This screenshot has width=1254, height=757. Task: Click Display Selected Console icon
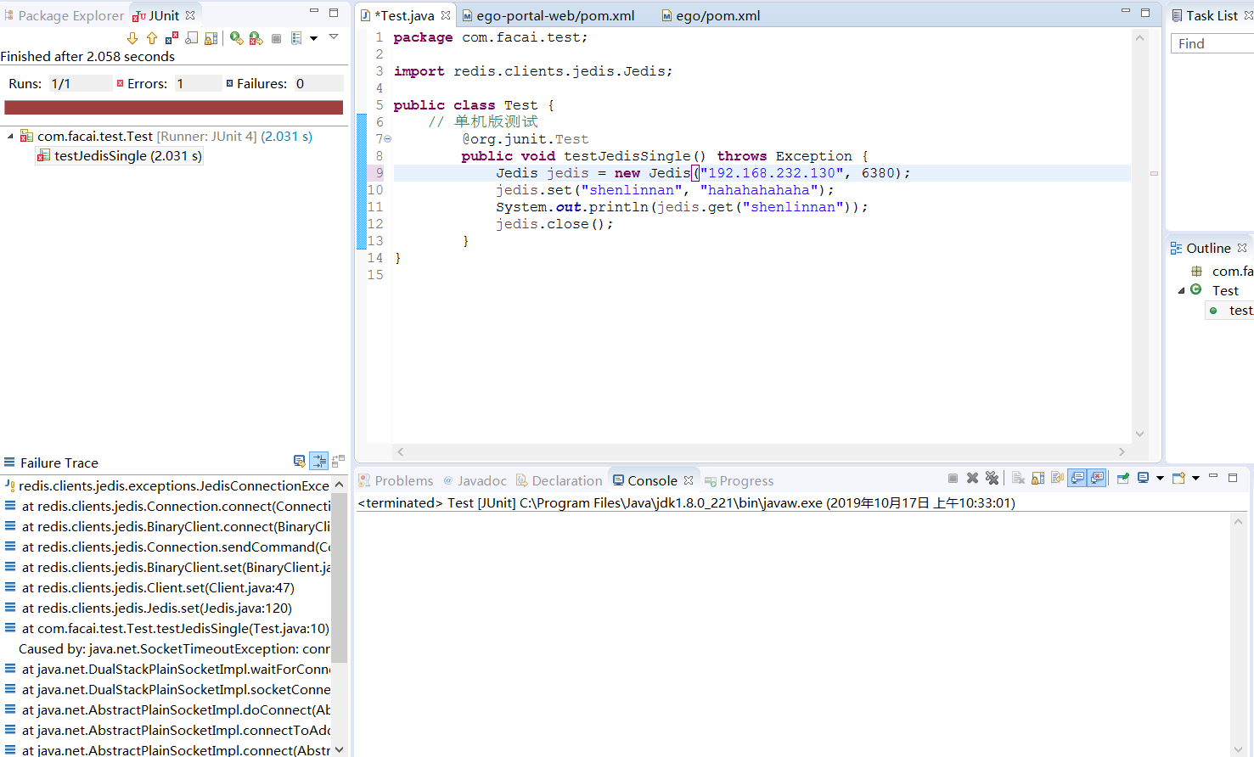click(x=1143, y=478)
